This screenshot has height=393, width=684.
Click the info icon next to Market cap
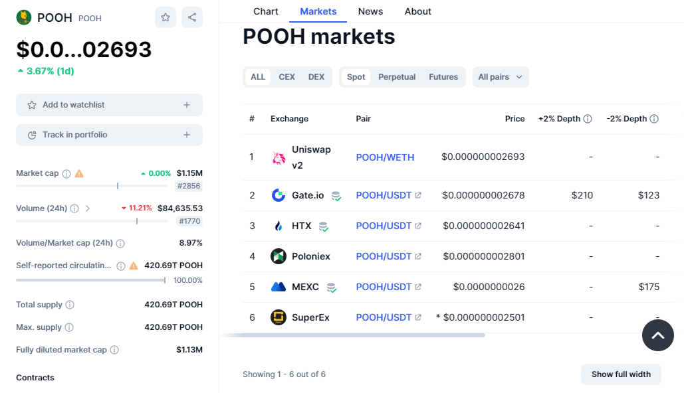66,174
